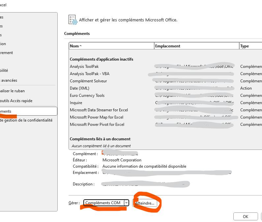Viewport: 262px width, 222px height.
Task: Click the add-ins manager icon beside heading
Action: click(73, 20)
